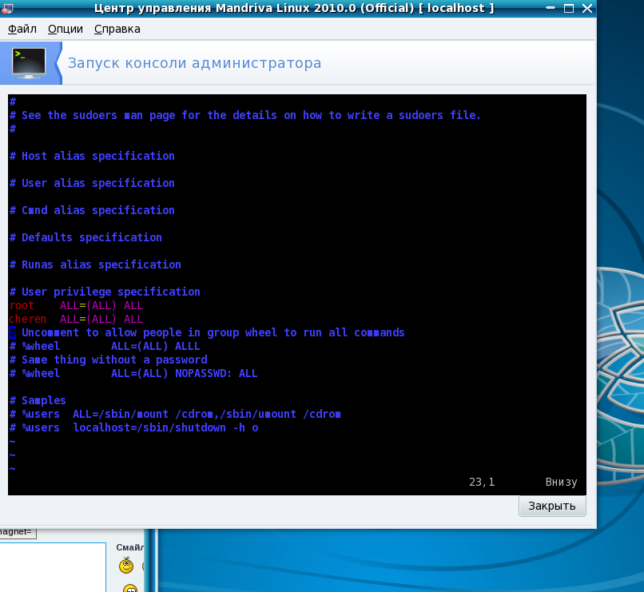Open the Справка menu

tap(117, 29)
